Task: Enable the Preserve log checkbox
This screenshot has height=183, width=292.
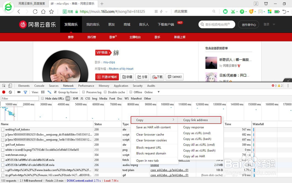Action: coord(84,92)
